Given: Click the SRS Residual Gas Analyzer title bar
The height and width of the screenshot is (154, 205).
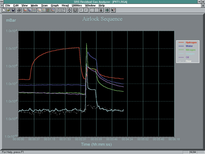Looking at the screenshot, I should pyautogui.click(x=100, y=2).
